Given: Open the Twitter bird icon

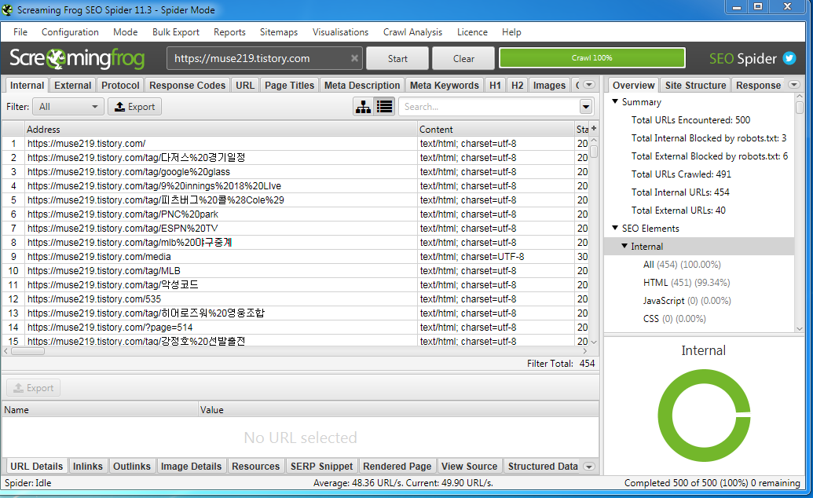Looking at the screenshot, I should [789, 58].
